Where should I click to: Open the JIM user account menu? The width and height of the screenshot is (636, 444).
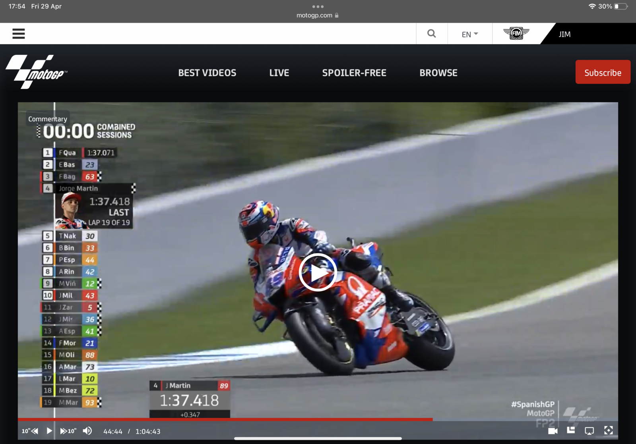point(564,34)
